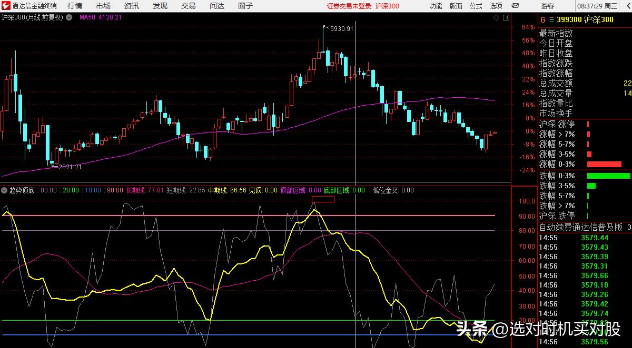Viewport: 632px width, 348px height.
Task: Click the 涨幅 0-3% red bar
Action: click(x=604, y=164)
